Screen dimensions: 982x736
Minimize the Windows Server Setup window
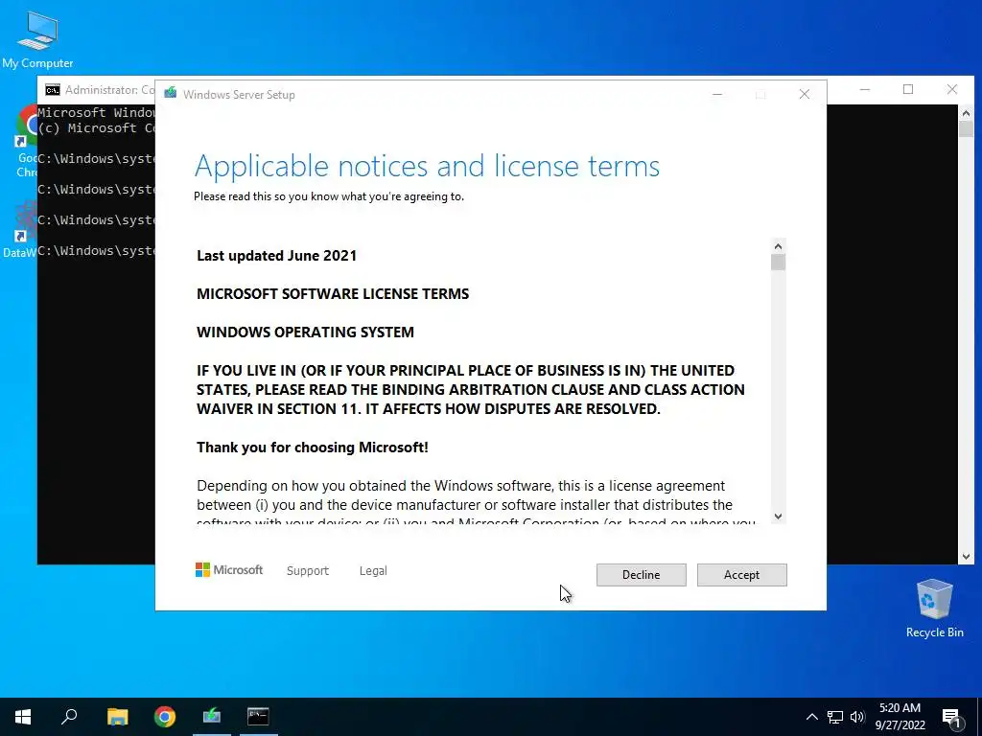(717, 94)
